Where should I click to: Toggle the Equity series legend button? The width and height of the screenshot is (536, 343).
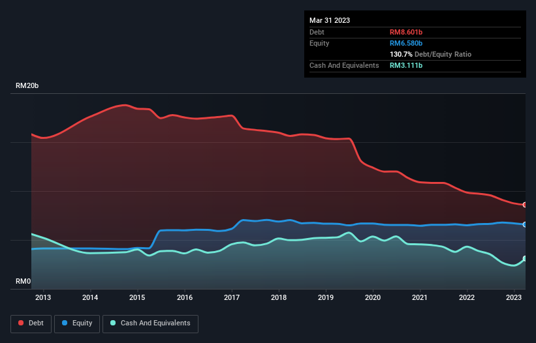coord(77,323)
